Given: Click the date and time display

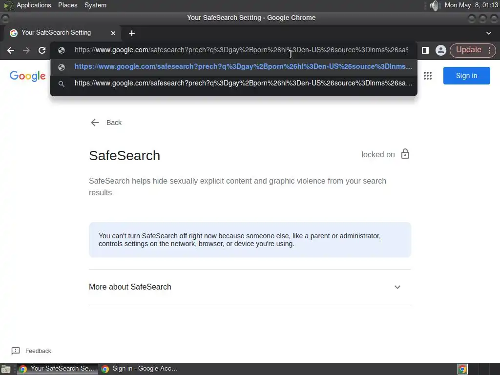Looking at the screenshot, I should [x=471, y=5].
